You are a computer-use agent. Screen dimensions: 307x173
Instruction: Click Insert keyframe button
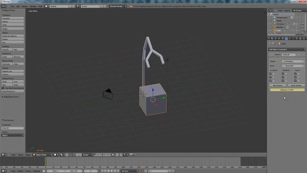[7, 57]
